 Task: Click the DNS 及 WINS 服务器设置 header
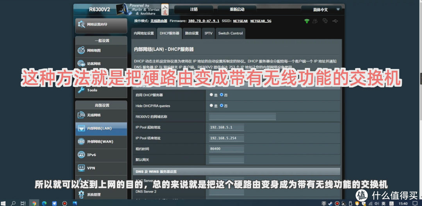pyautogui.click(x=236, y=172)
